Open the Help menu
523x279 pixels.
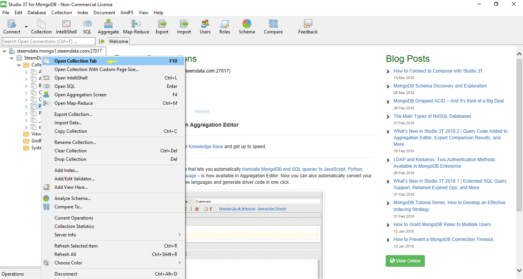pos(158,13)
